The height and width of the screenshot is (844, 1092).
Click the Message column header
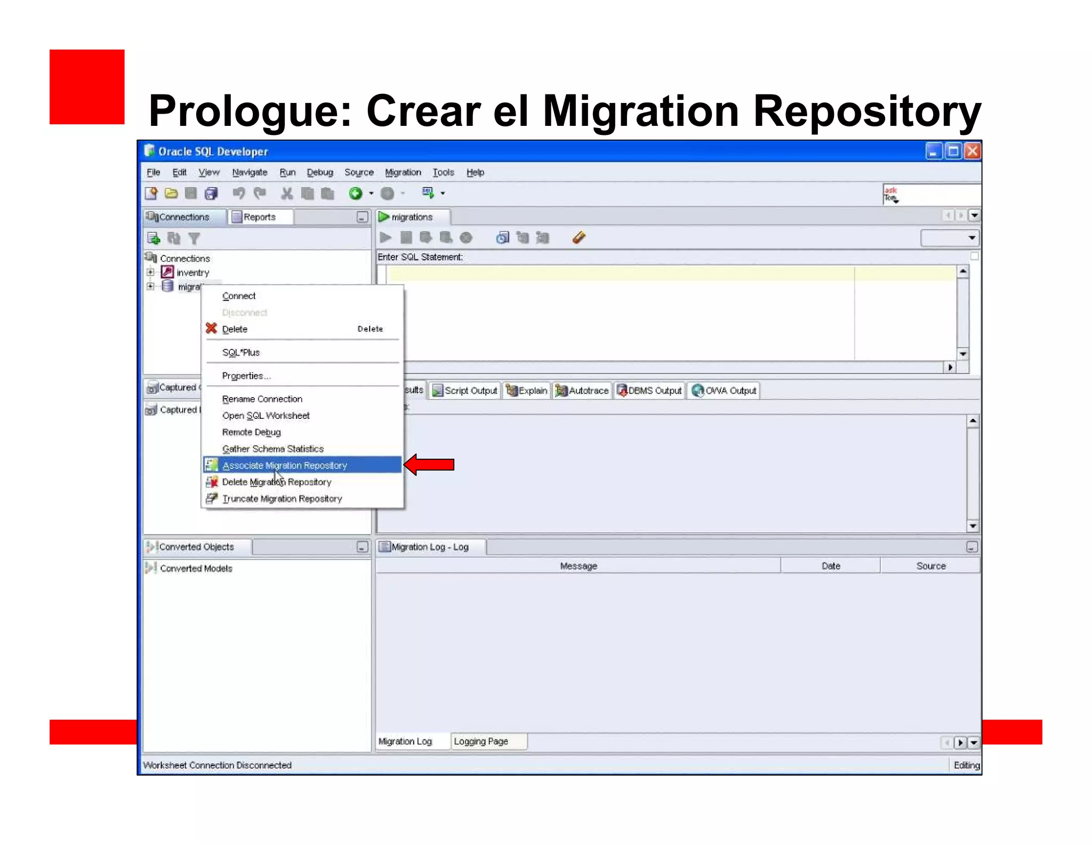[x=579, y=566]
